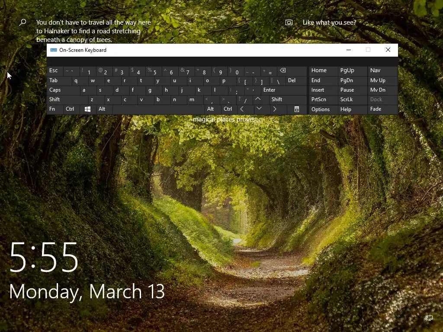
Task: Click the End key
Action: [x=323, y=80]
